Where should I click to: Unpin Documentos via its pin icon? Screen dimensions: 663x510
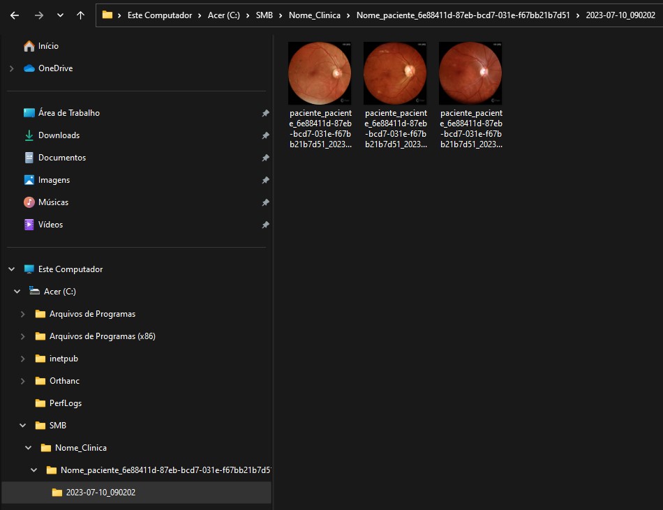coord(265,158)
